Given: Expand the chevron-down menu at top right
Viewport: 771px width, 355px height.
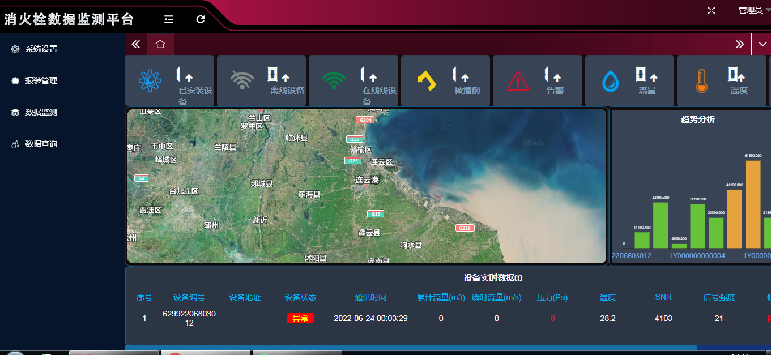Looking at the screenshot, I should coord(761,44).
